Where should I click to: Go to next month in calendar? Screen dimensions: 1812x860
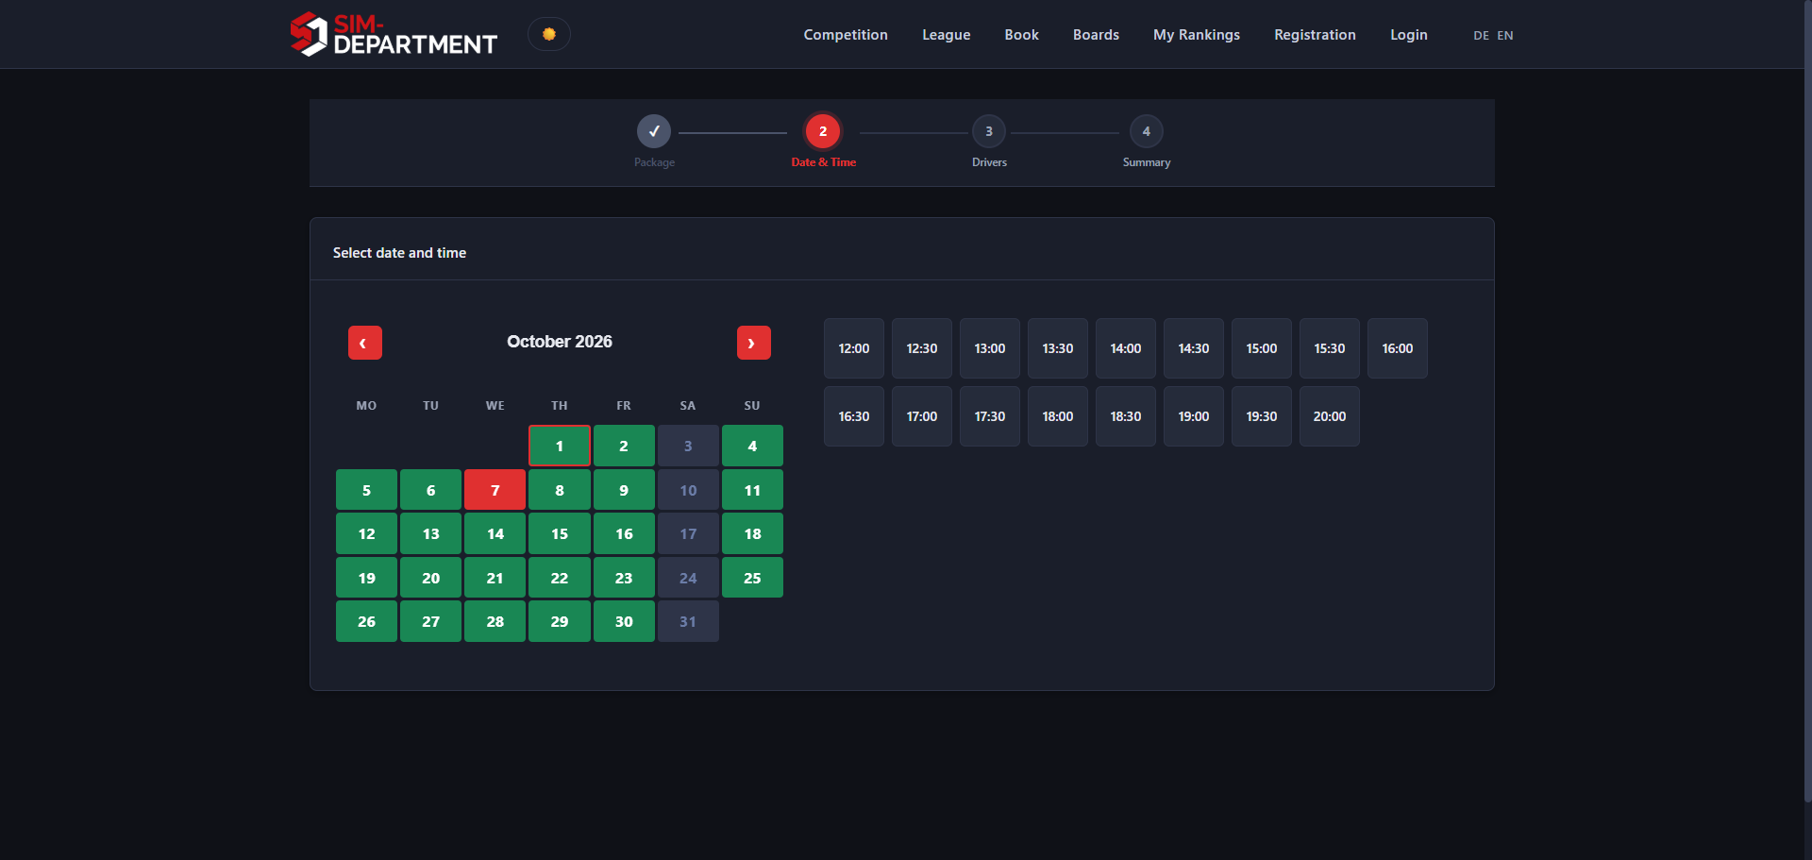pos(754,343)
